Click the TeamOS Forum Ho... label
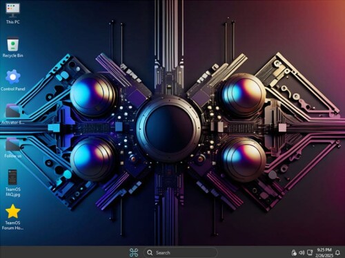Viewport: 345px width, 258px height. point(13,225)
